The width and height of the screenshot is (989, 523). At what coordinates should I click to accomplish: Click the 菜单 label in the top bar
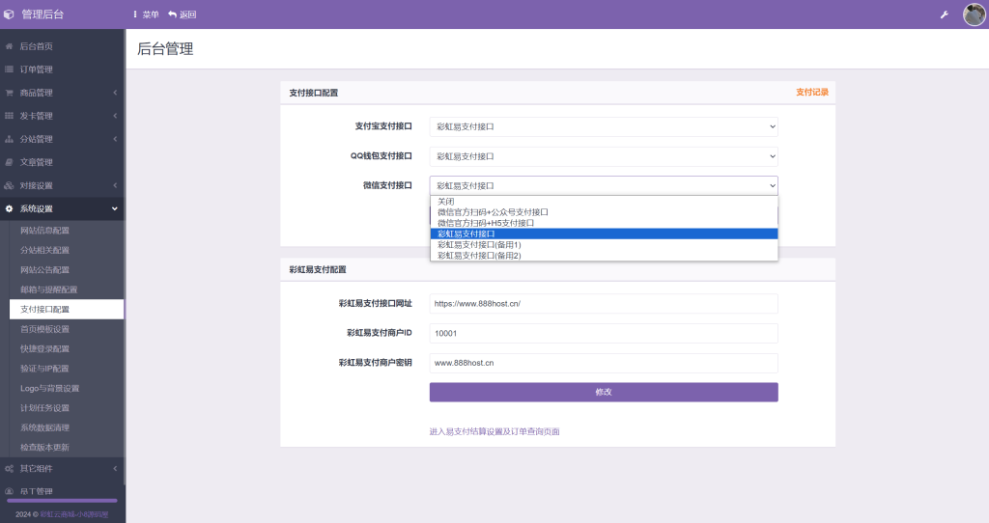(x=151, y=14)
